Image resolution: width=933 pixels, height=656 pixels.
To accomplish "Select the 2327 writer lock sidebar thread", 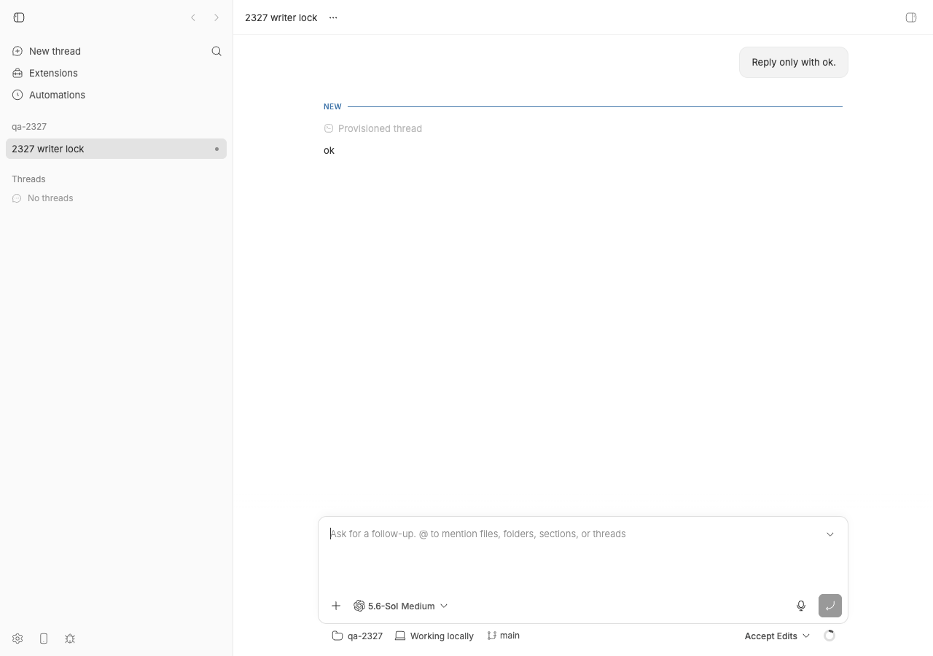I will (116, 149).
